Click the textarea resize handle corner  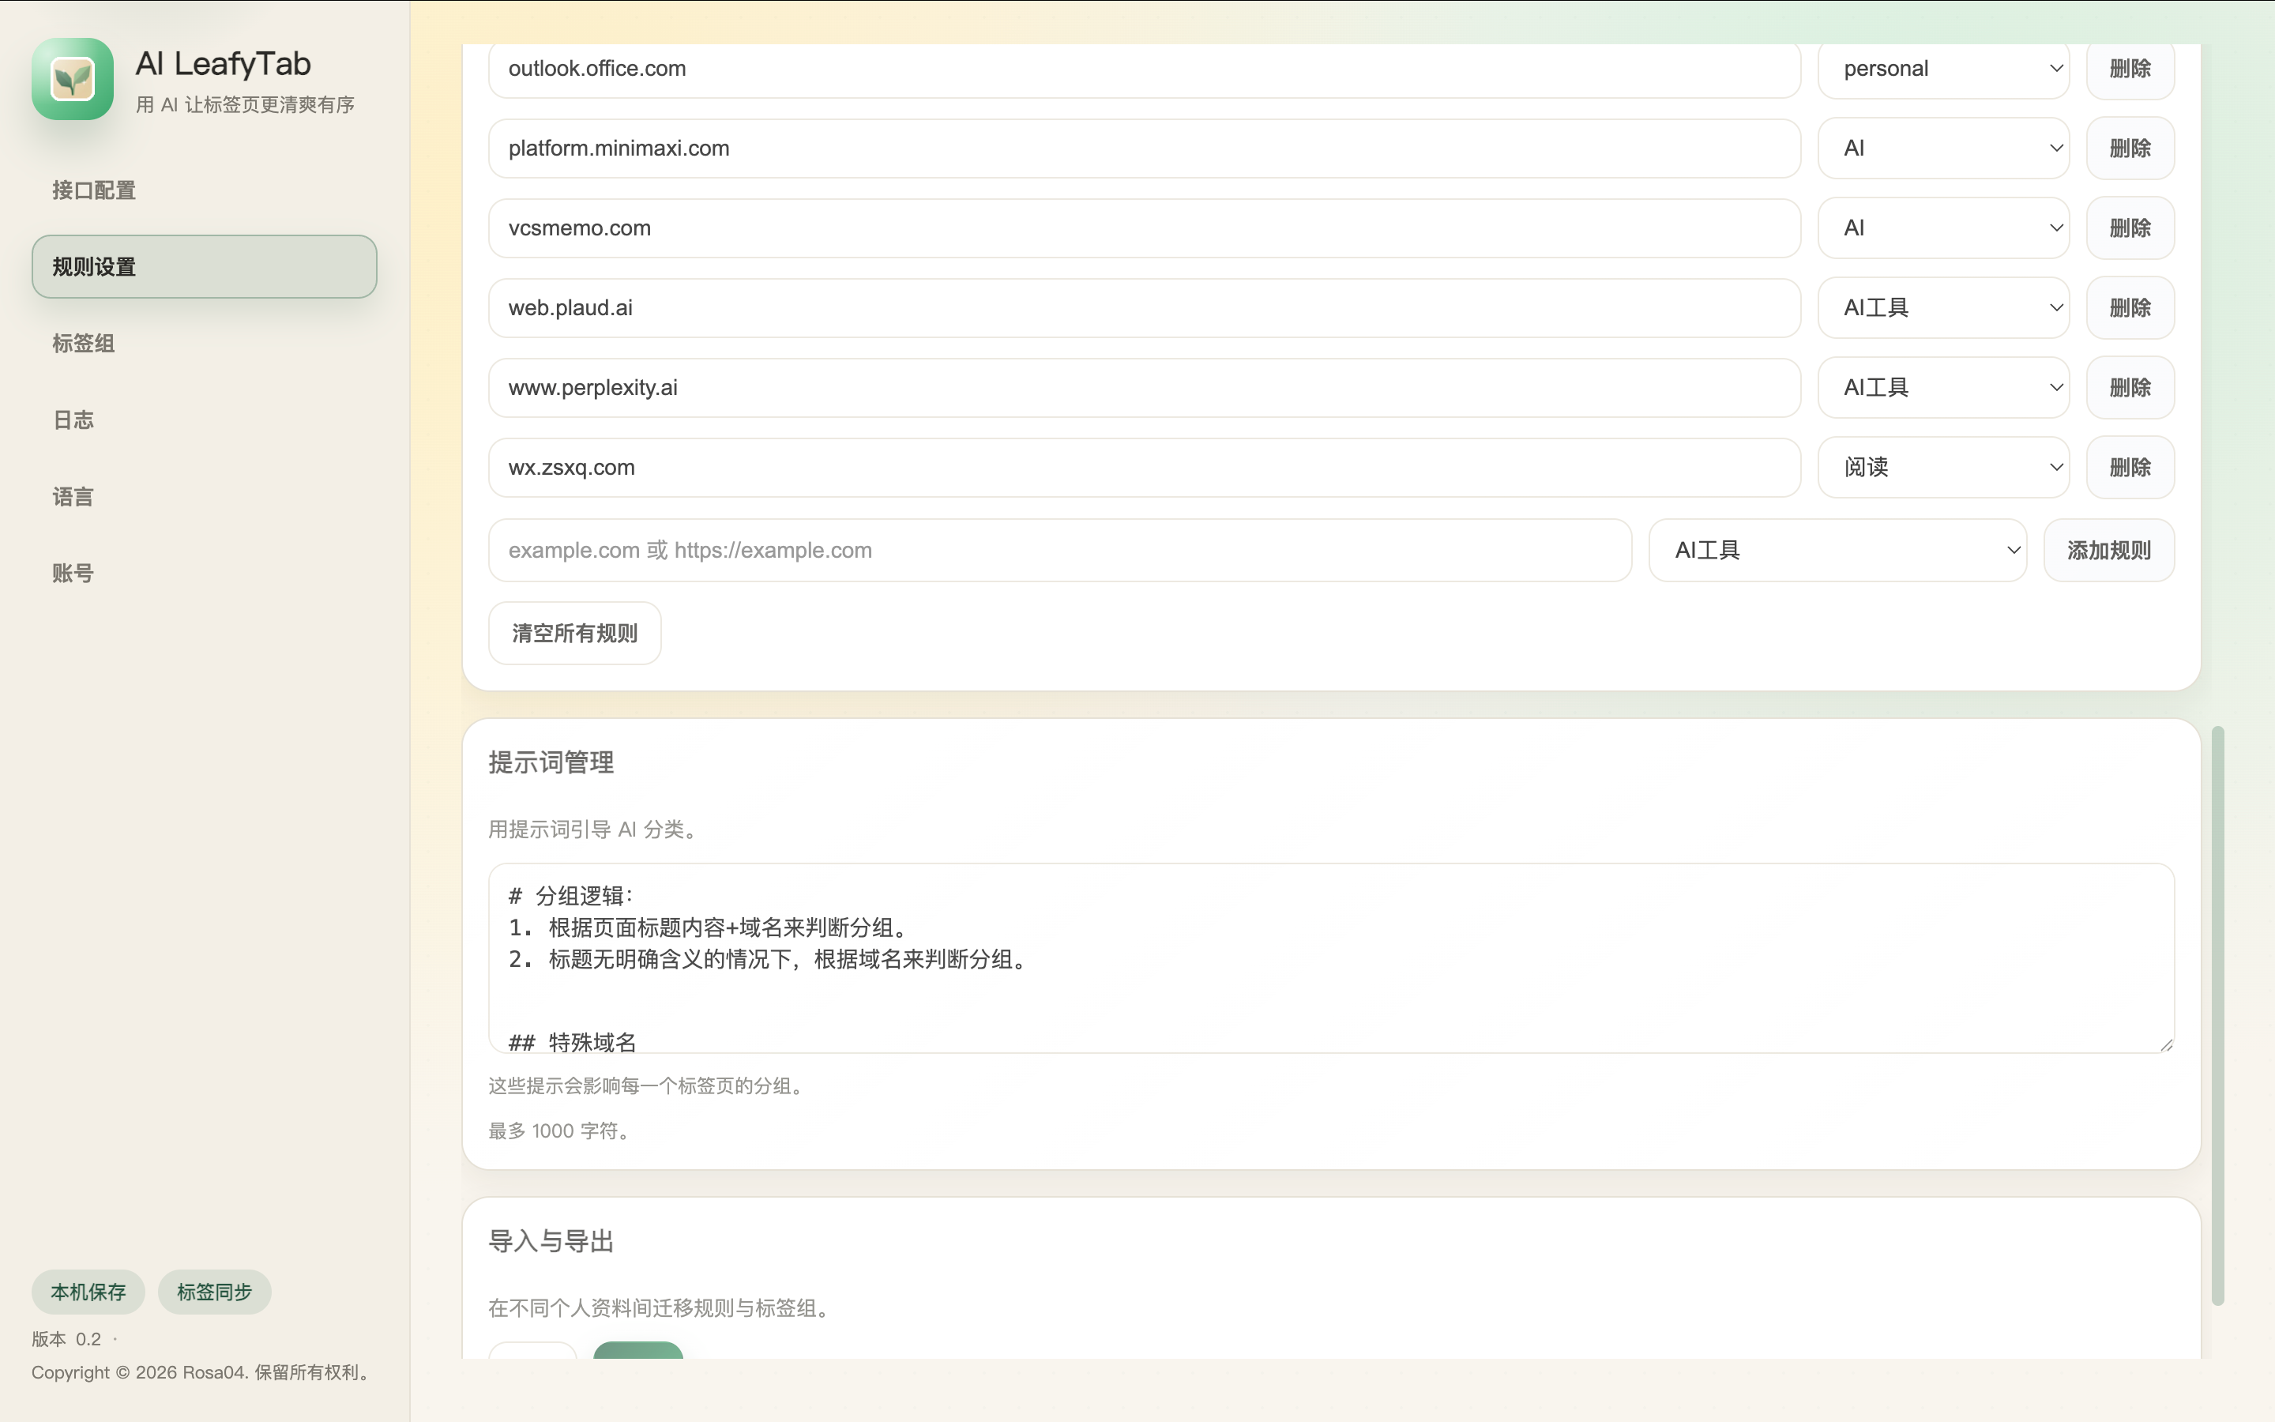coord(2166,1044)
